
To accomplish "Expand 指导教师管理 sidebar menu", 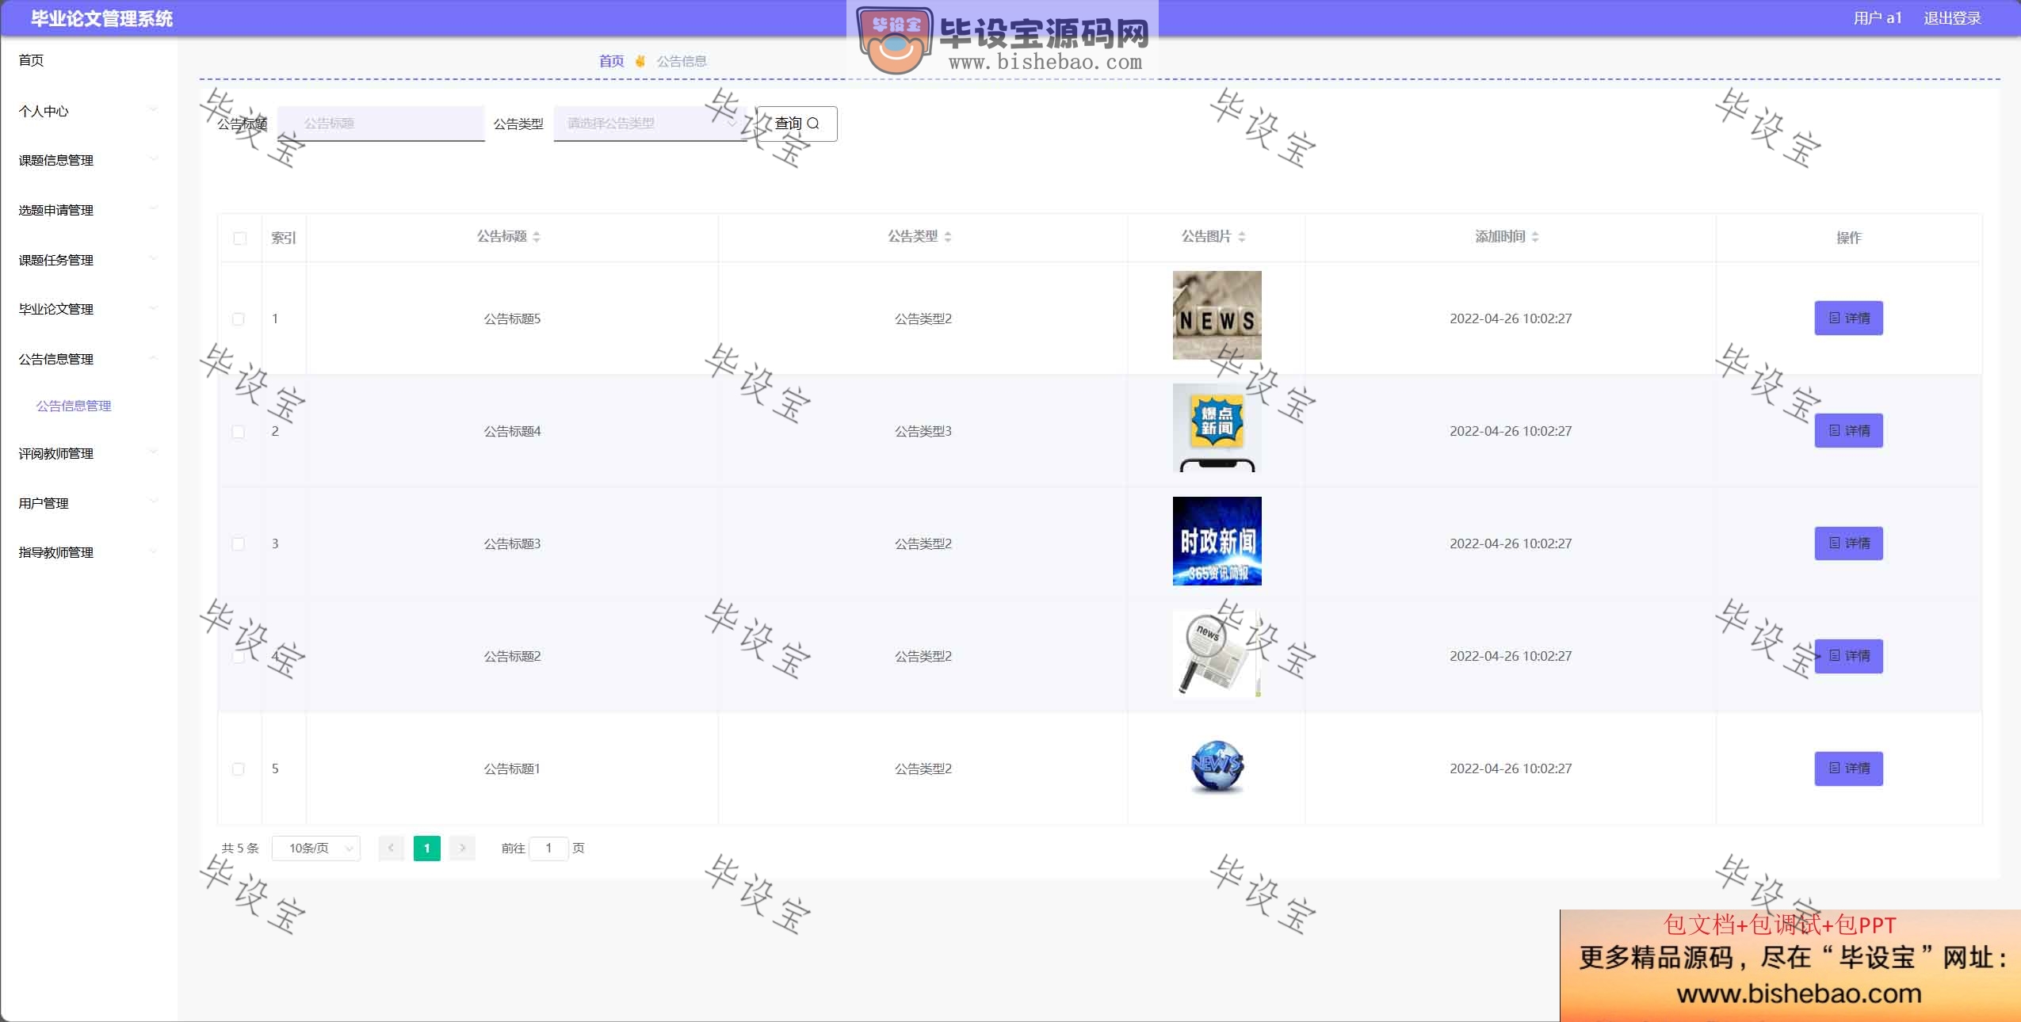I will tap(88, 552).
